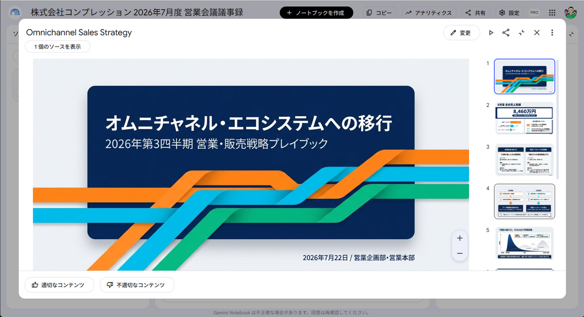Collapse the viewer with the shrink icon
The height and width of the screenshot is (317, 584).
[x=521, y=33]
